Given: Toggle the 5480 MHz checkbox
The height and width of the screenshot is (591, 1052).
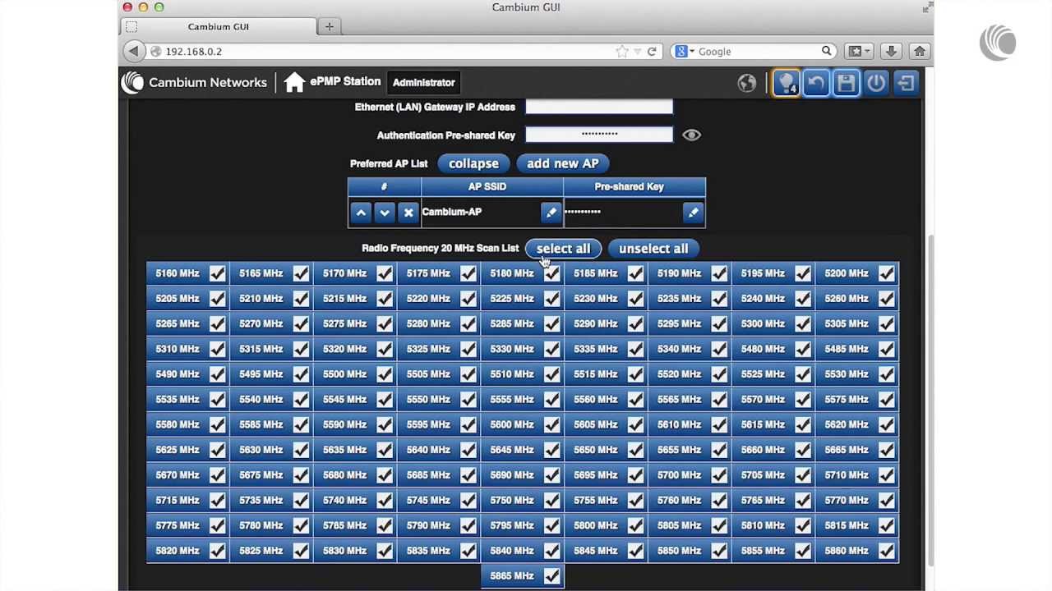Looking at the screenshot, I should tap(802, 349).
